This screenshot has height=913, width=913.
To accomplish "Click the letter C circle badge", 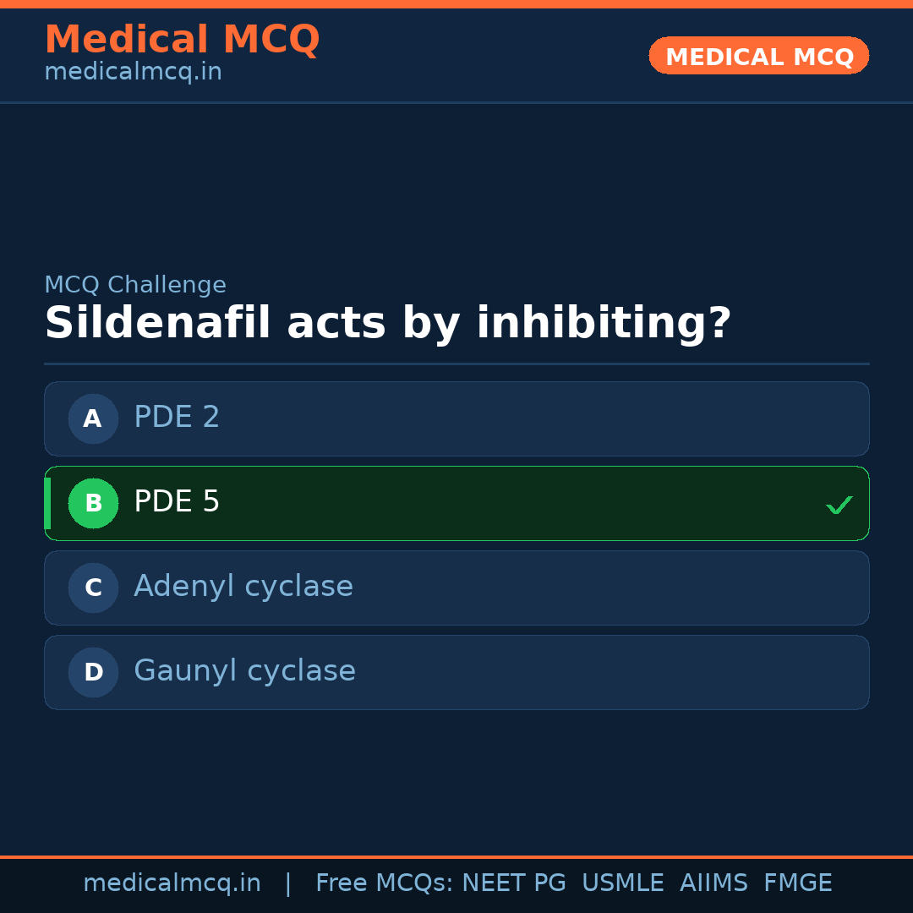I will (93, 588).
